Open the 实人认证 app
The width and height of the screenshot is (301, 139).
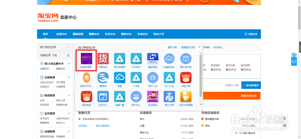(x=169, y=77)
